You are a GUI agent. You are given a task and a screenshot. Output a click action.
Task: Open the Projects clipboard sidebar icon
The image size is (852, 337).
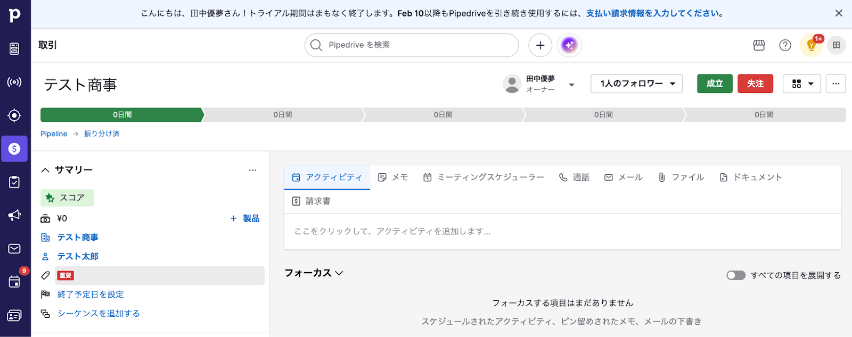click(14, 182)
